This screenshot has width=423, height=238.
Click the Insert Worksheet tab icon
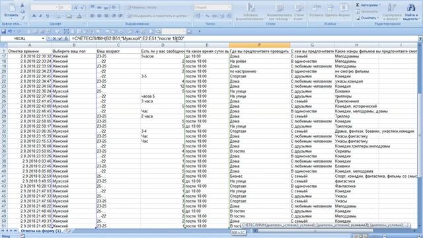pyautogui.click(x=68, y=231)
